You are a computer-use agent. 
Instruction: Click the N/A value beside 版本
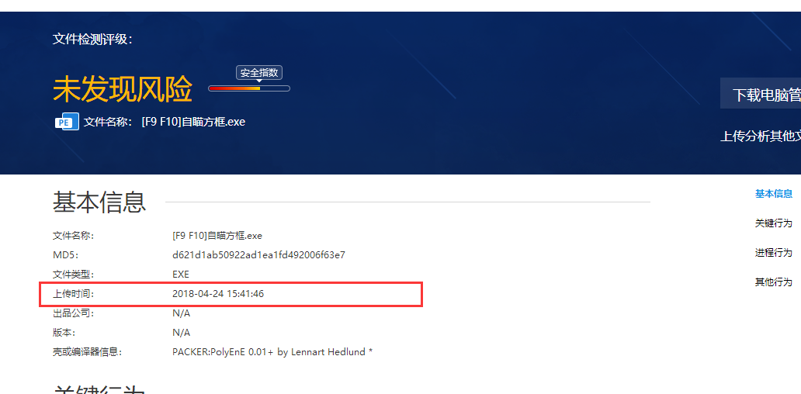182,333
